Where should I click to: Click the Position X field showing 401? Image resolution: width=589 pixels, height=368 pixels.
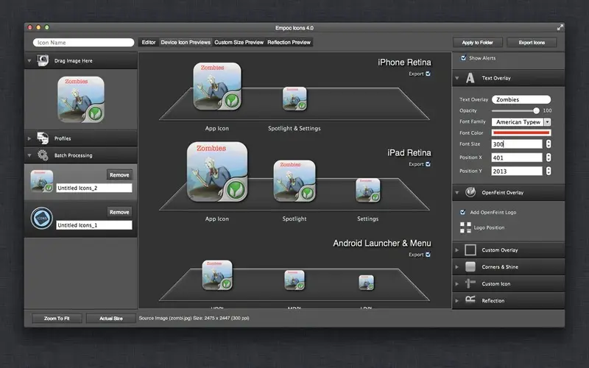click(517, 158)
